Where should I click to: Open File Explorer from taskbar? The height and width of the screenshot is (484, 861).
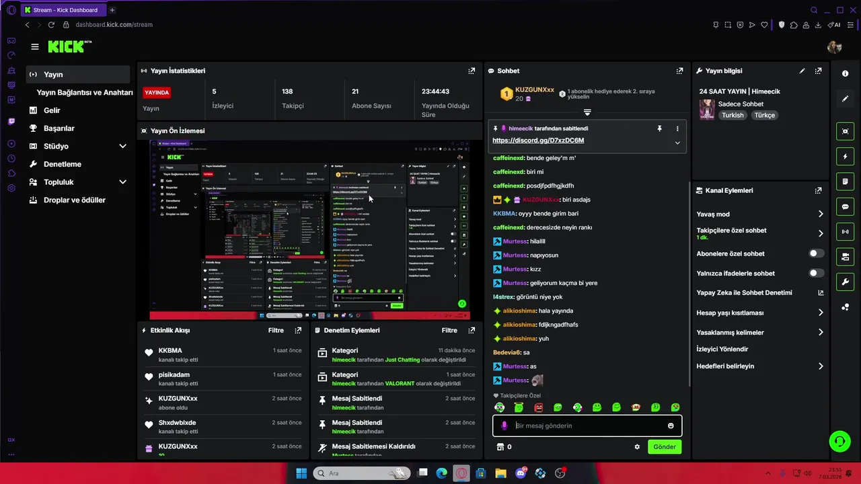[x=500, y=473]
